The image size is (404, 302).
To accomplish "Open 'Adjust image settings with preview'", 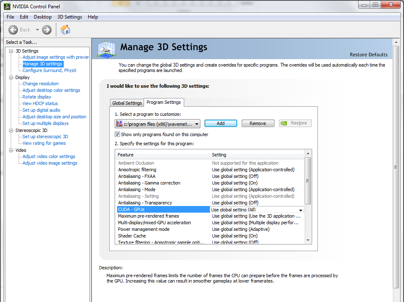I will click(x=55, y=57).
